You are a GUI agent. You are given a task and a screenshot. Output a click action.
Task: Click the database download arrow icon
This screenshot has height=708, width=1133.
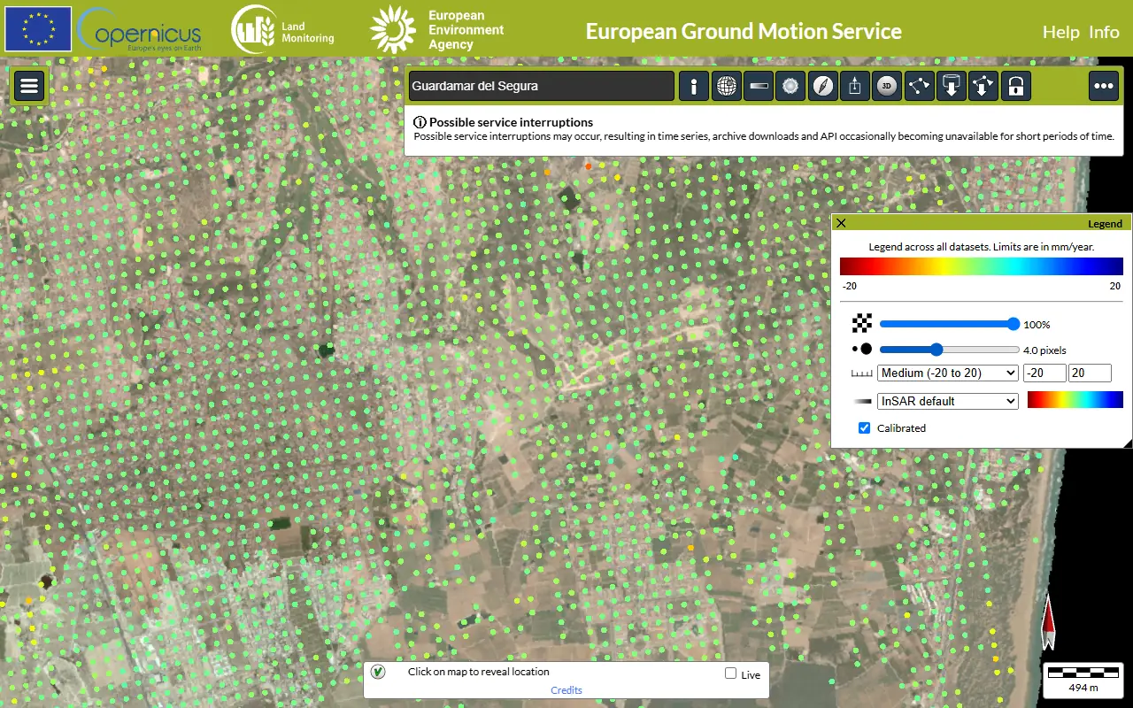[952, 86]
